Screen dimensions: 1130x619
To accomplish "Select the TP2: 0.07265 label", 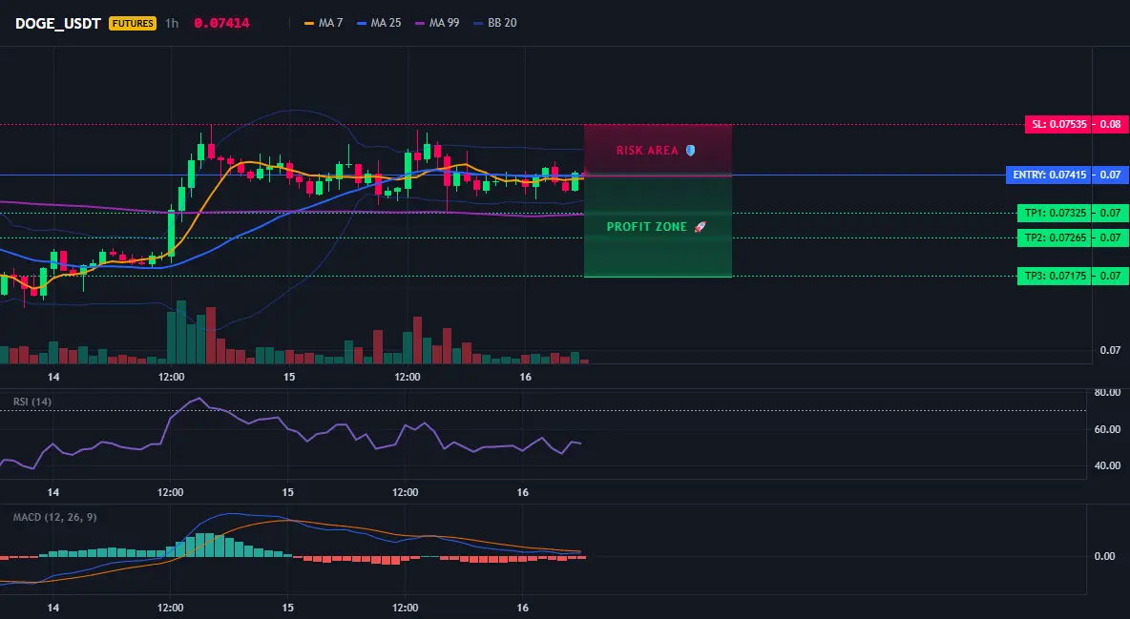I will [1055, 237].
